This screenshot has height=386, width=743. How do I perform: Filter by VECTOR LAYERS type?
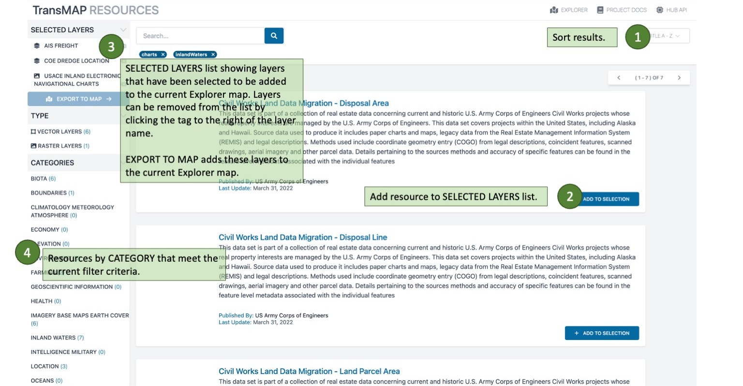point(60,132)
